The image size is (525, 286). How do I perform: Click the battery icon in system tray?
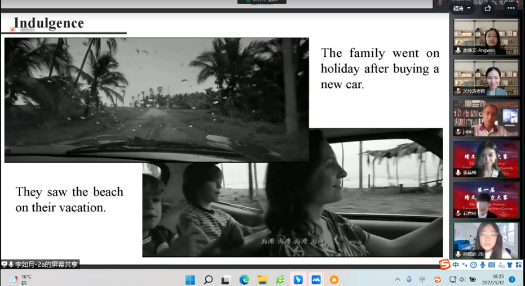(x=473, y=279)
